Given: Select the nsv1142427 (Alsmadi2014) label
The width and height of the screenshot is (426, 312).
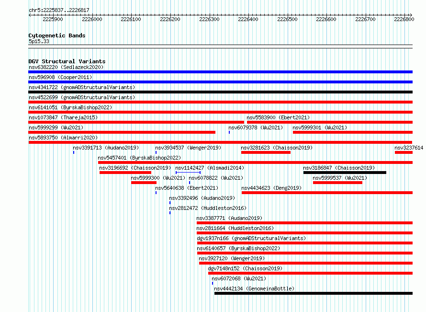Looking at the screenshot, I should [x=210, y=168].
